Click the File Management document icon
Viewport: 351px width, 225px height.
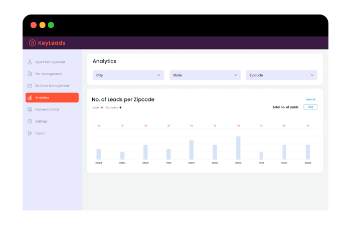[x=30, y=74]
